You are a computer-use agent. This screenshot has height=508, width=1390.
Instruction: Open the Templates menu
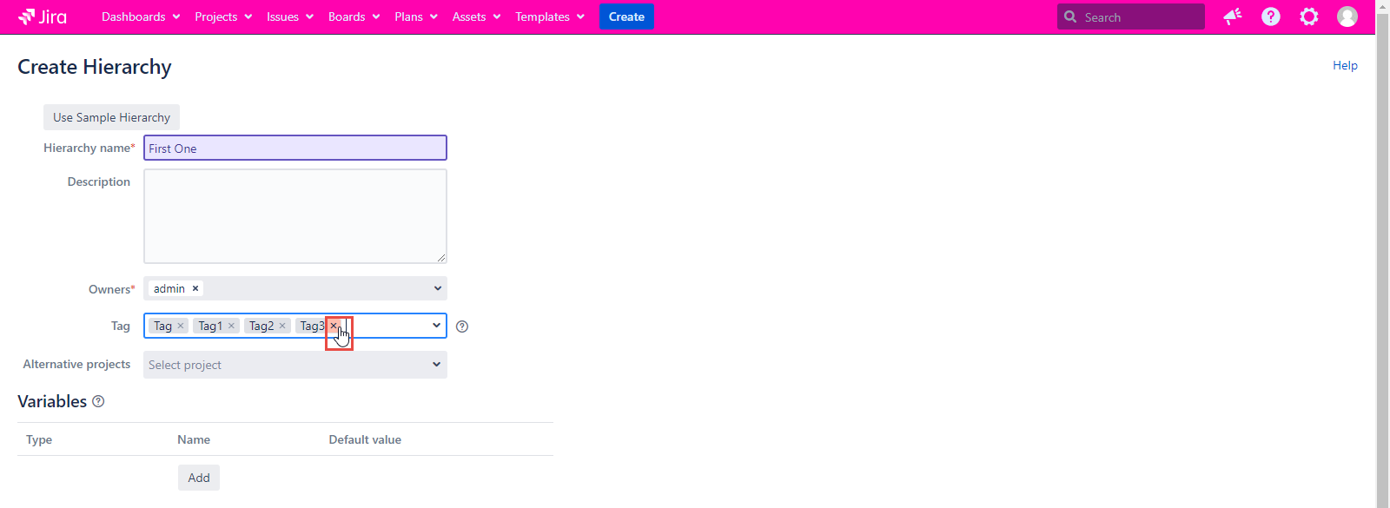point(549,16)
